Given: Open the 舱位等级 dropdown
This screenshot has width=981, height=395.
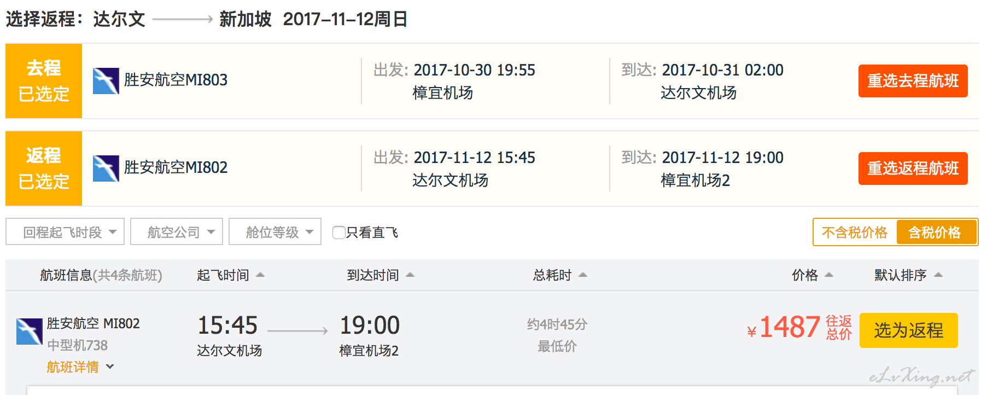Looking at the screenshot, I should [275, 232].
